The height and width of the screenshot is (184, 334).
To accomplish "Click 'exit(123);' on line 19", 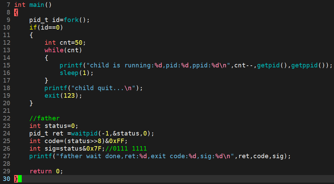I will (63, 96).
